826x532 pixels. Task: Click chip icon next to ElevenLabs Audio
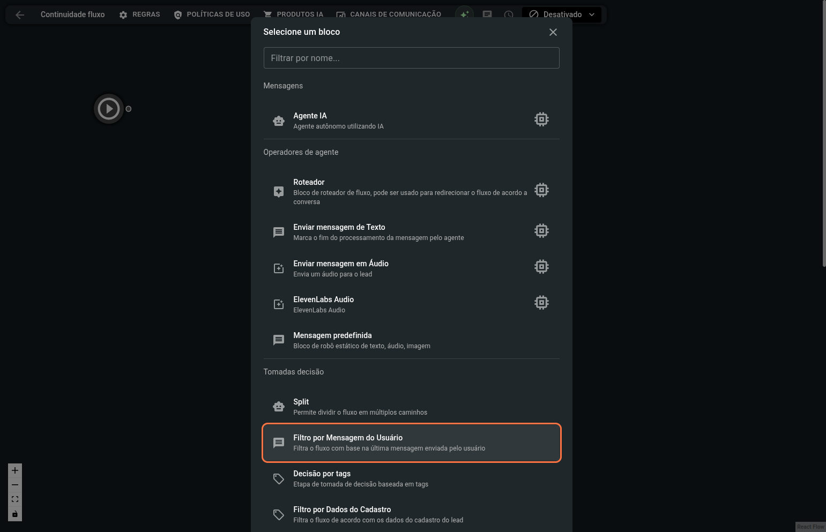pos(541,303)
